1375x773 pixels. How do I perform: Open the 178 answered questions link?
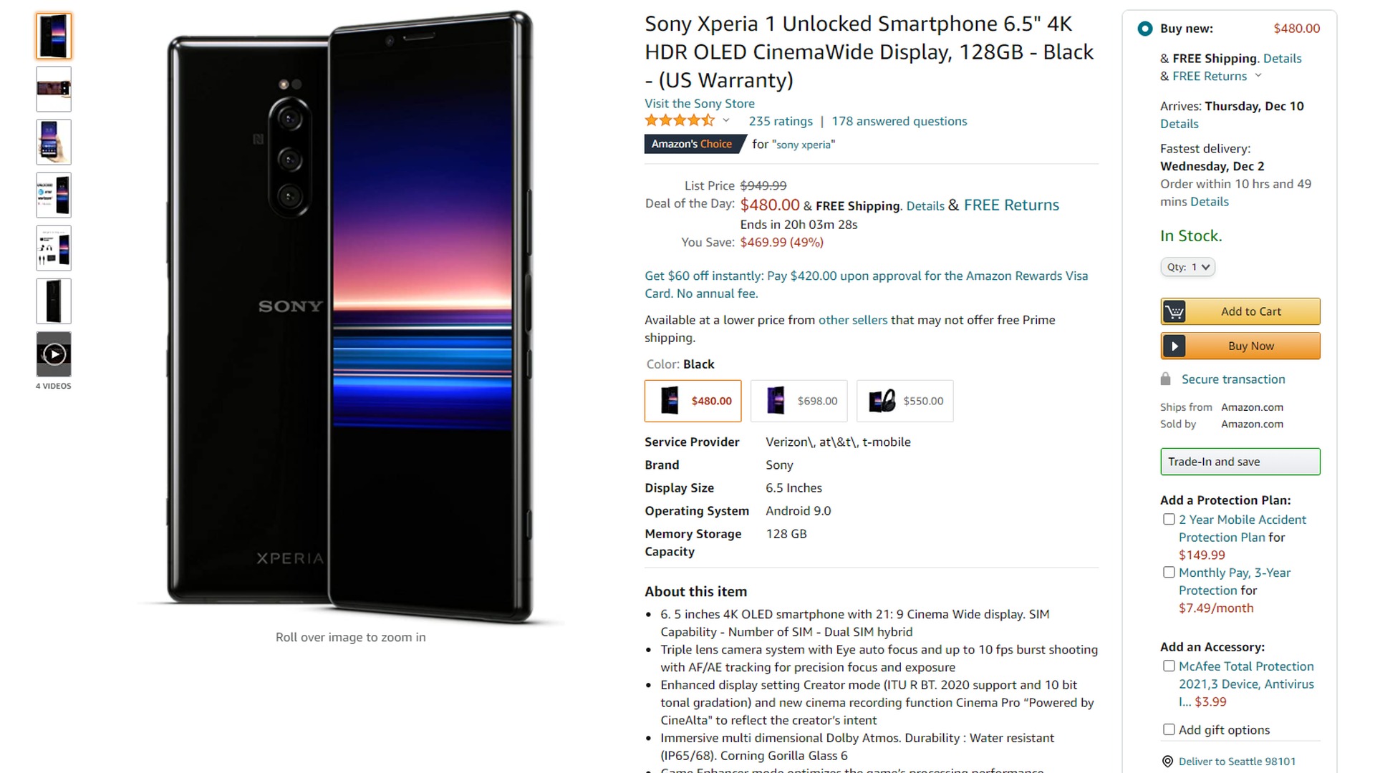click(899, 122)
